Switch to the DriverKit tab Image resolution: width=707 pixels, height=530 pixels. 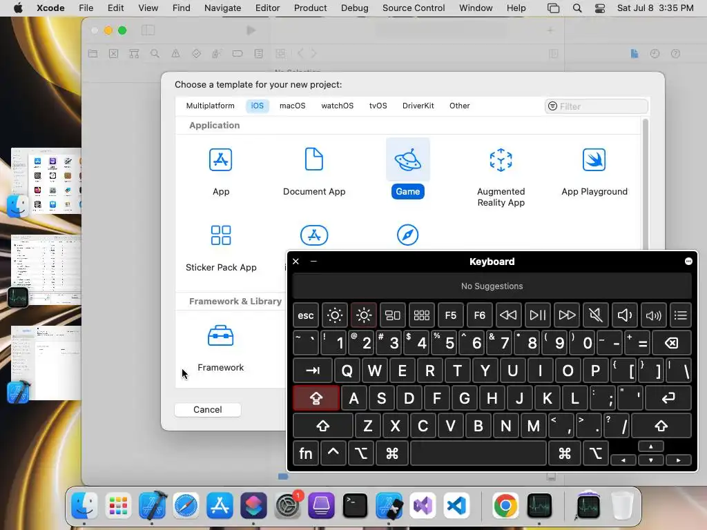418,106
